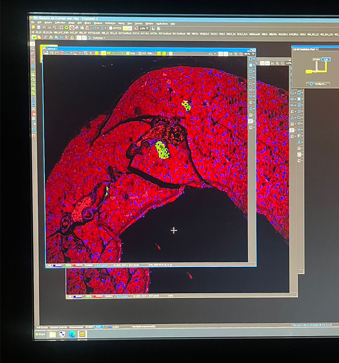
Task: Select the text annotation 'A' tool in Captured window
Action: [251, 108]
